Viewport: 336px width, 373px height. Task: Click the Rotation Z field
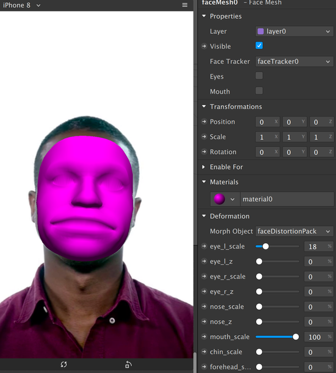click(x=322, y=152)
